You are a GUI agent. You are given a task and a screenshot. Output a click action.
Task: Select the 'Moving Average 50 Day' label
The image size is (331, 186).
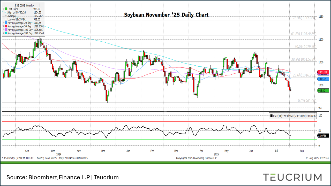19,26
